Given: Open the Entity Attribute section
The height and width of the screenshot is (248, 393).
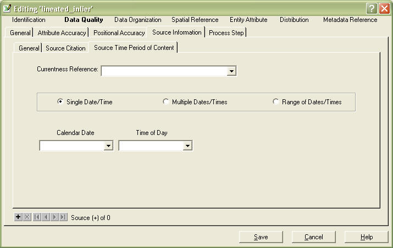Looking at the screenshot, I should click(248, 20).
